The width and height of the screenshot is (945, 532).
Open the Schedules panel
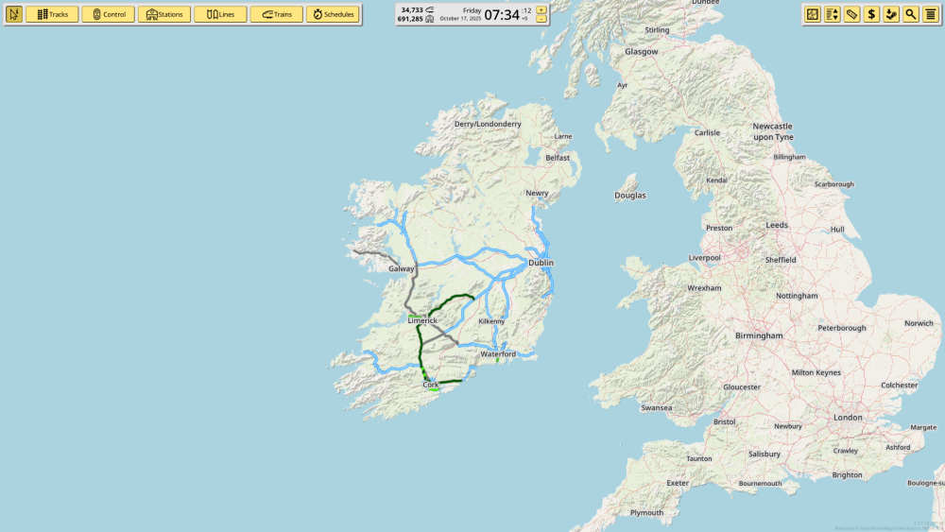pos(333,14)
